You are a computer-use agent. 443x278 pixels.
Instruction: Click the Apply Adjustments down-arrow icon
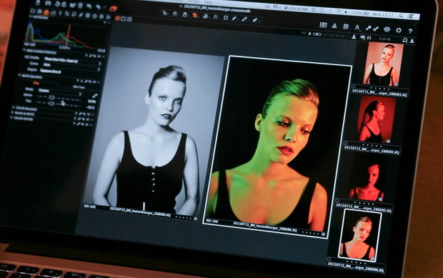click(376, 29)
